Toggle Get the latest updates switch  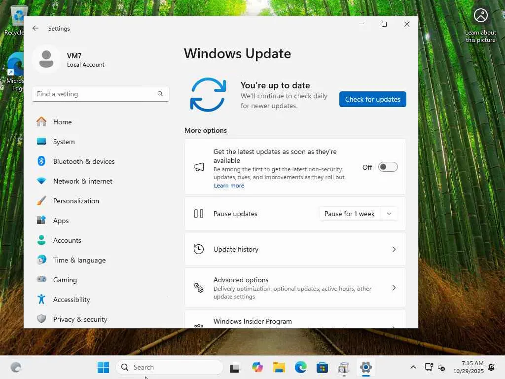point(388,167)
